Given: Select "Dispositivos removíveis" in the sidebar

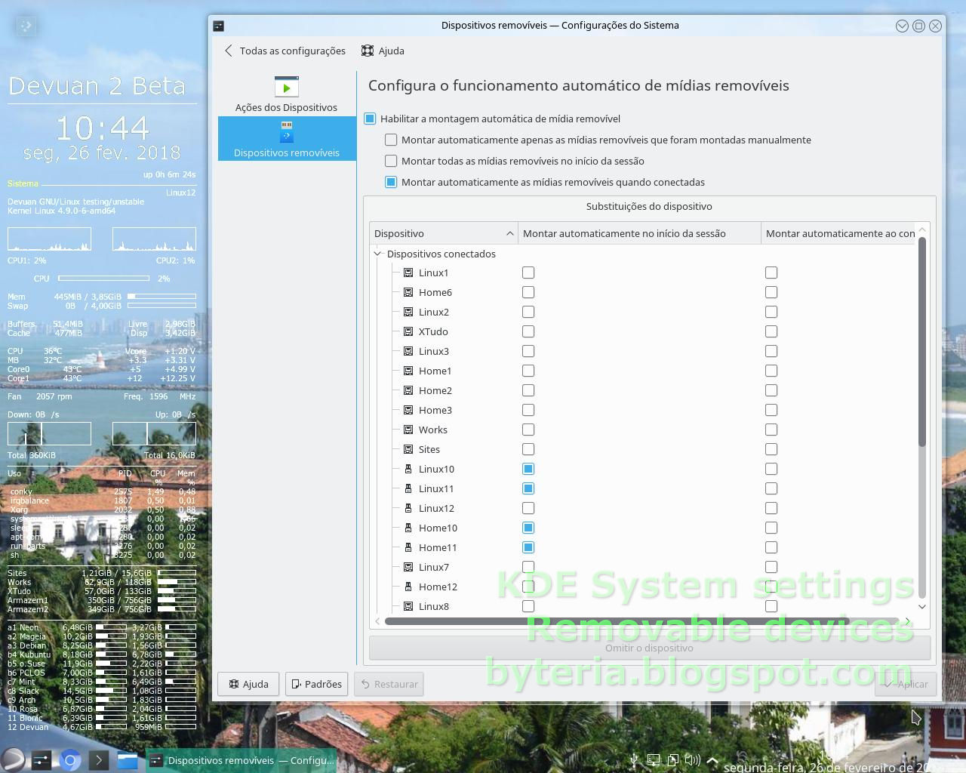Looking at the screenshot, I should [286, 138].
